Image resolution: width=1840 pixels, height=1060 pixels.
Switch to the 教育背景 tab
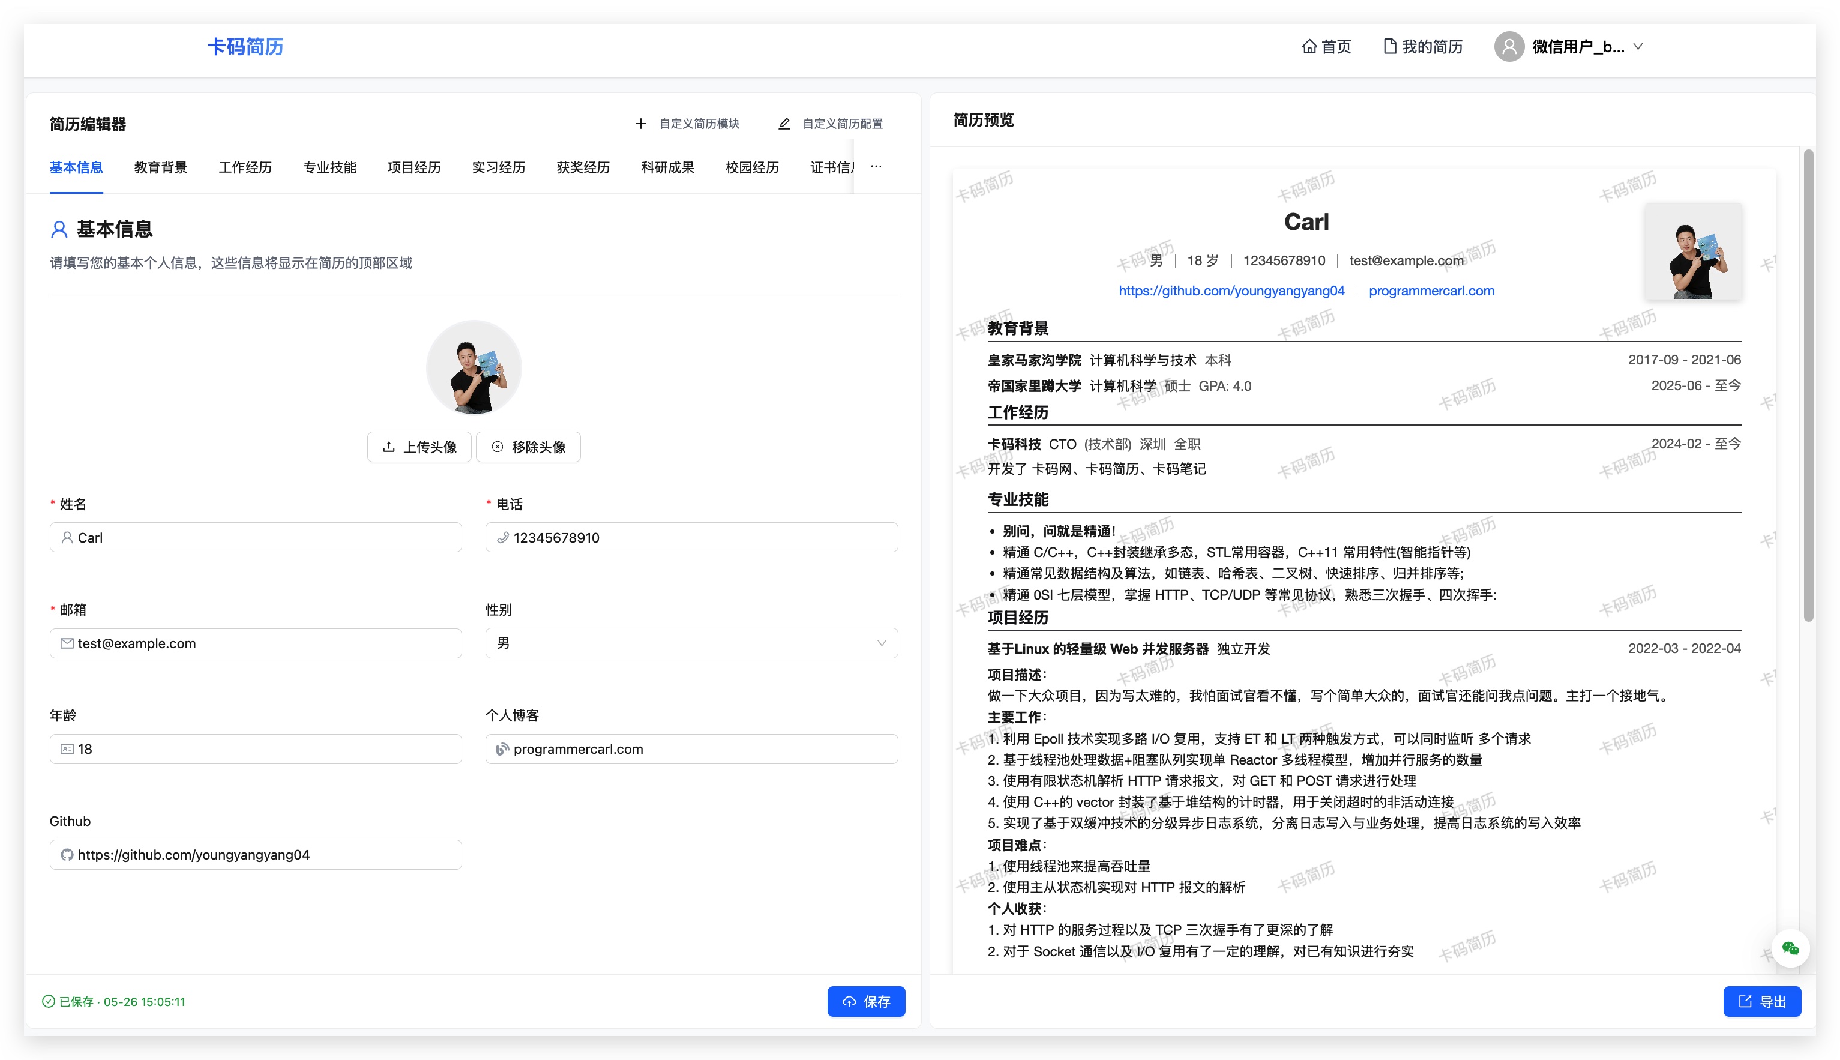click(161, 167)
